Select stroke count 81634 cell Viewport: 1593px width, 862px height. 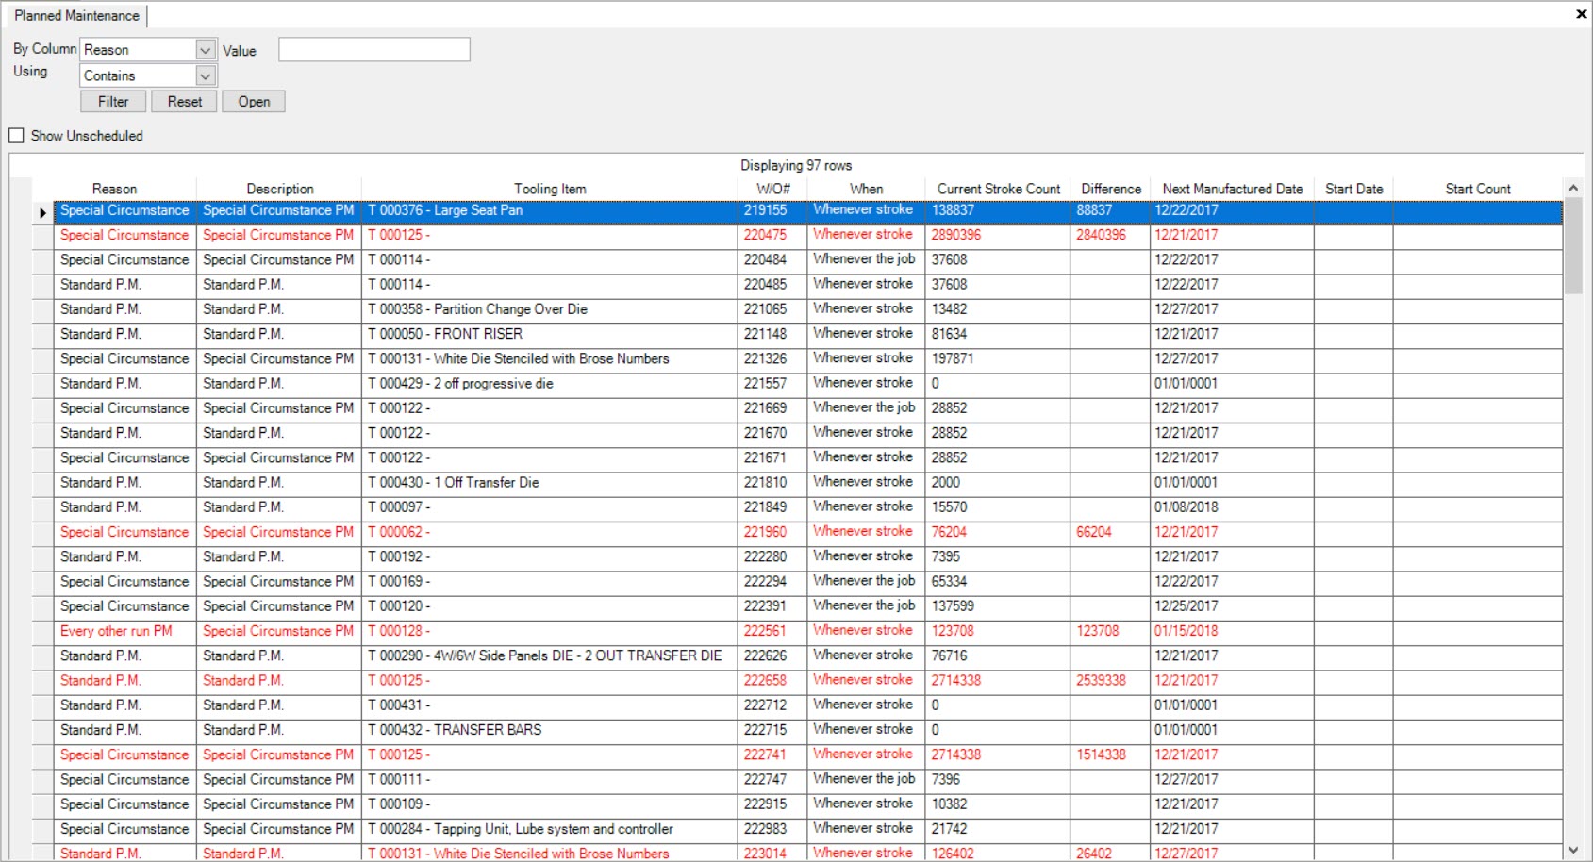[x=998, y=335]
